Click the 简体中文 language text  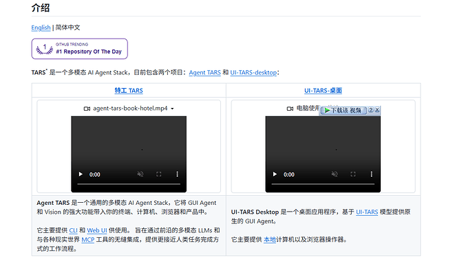[68, 27]
